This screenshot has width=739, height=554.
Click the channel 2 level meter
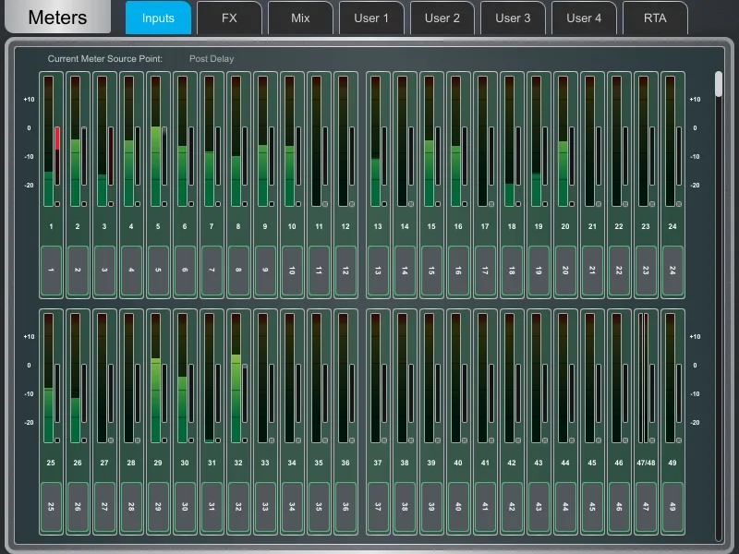click(x=75, y=141)
